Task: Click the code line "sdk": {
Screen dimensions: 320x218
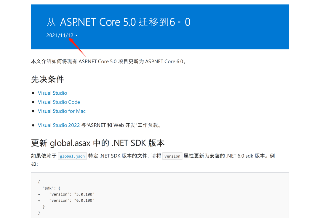Action: 52,188
